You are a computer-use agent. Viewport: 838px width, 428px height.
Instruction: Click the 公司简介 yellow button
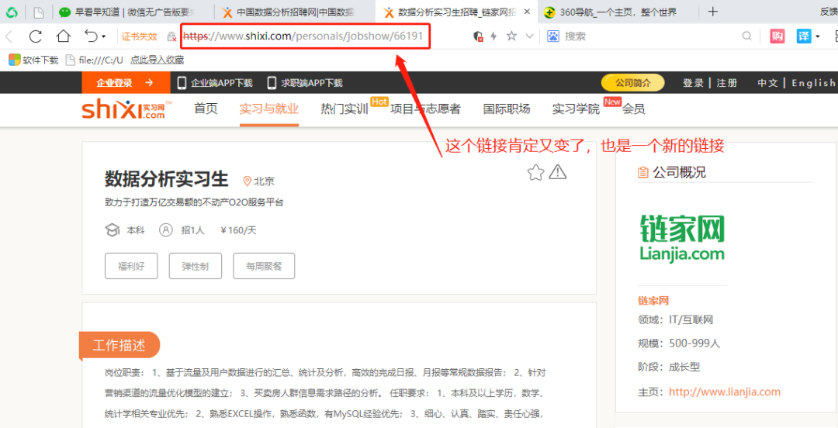pos(633,83)
